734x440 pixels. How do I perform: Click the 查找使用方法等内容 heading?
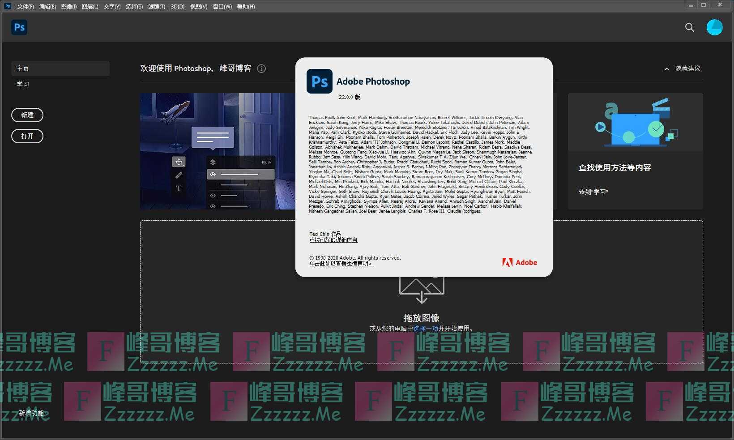[615, 167]
